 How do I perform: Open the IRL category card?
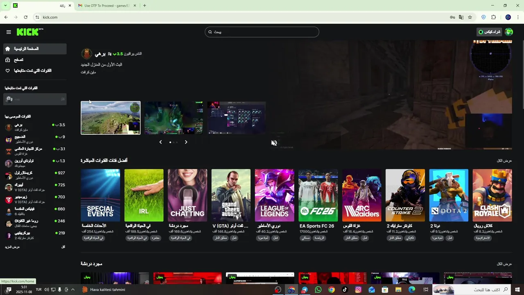click(144, 195)
